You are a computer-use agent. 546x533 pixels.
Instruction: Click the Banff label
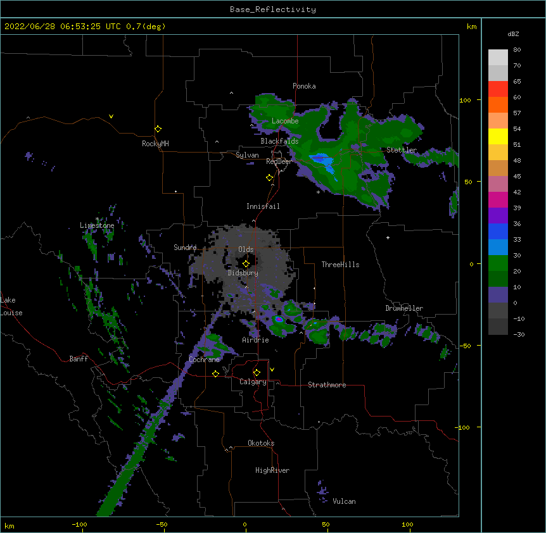79,359
